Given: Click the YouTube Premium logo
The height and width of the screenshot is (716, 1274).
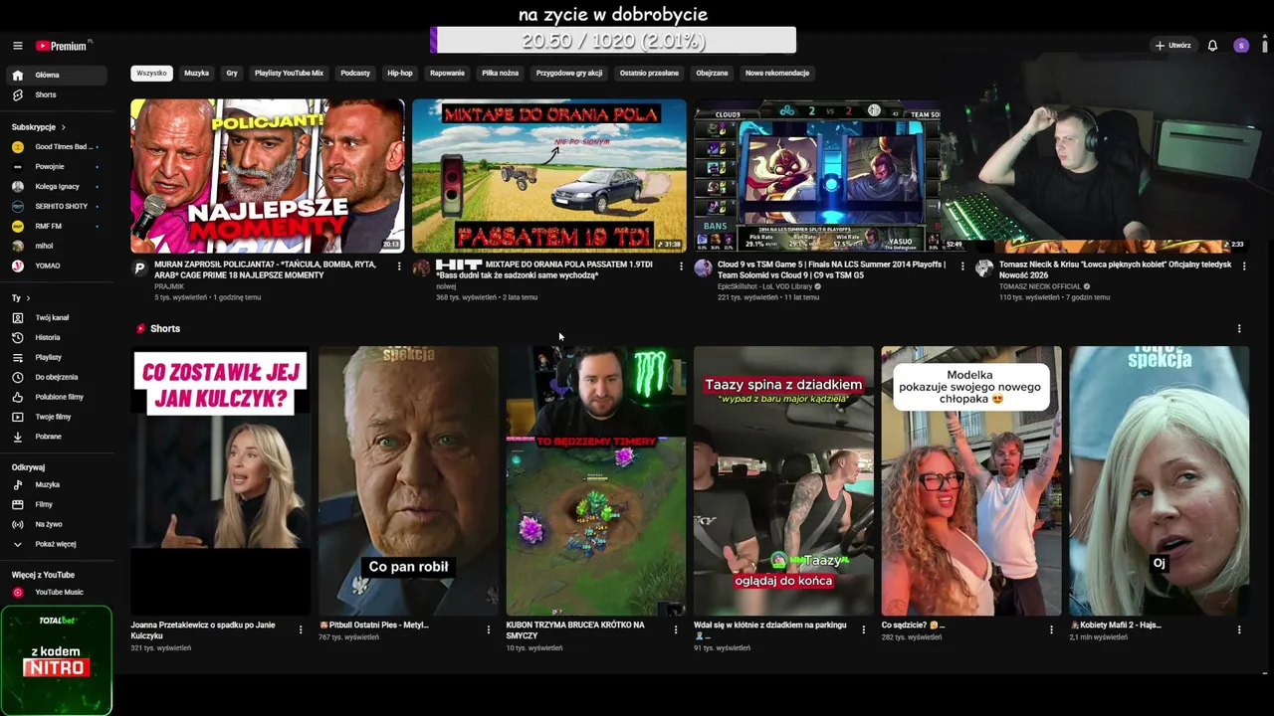Looking at the screenshot, I should pos(63,46).
